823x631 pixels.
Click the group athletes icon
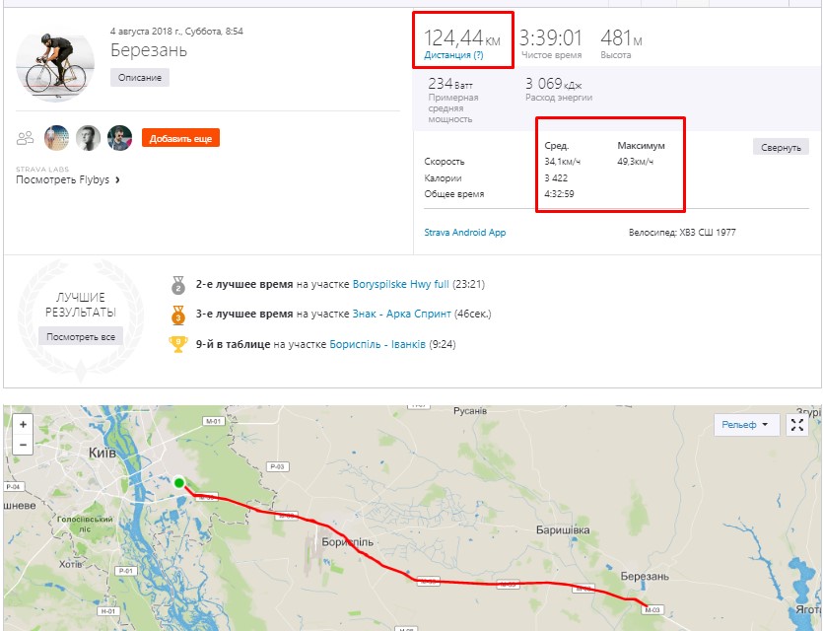point(26,138)
